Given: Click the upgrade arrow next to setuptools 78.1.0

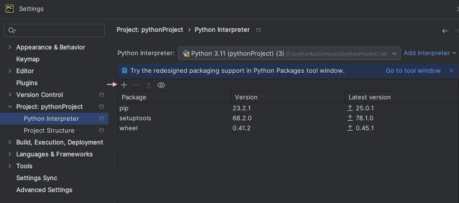Looking at the screenshot, I should pyautogui.click(x=350, y=118).
